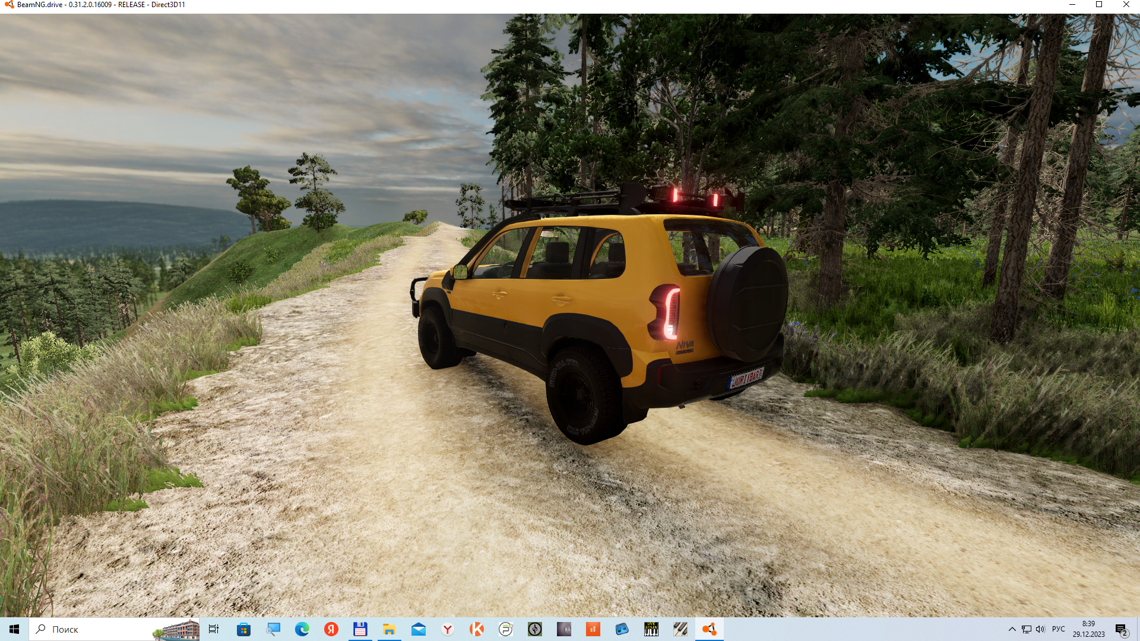Open the red Yandex Я icon

(331, 629)
